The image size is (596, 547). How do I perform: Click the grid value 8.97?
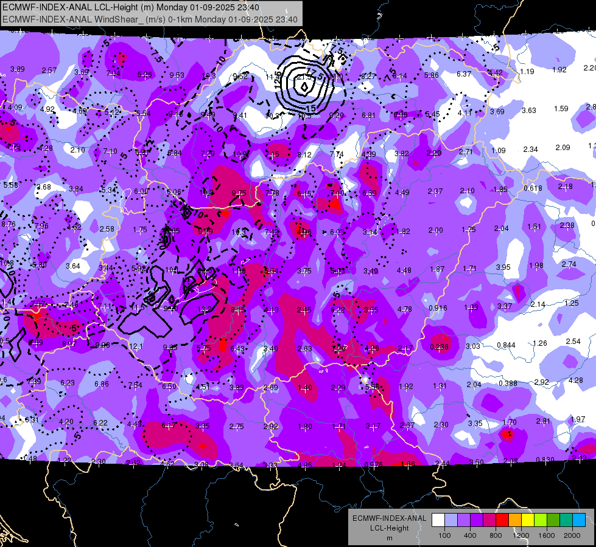click(69, 343)
